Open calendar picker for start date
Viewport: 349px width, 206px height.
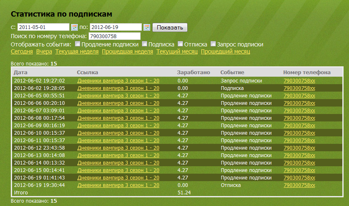(x=74, y=27)
